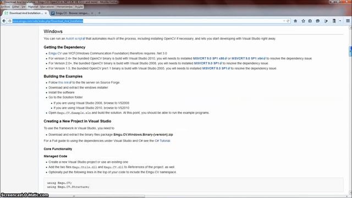Open the Historial menu
This screenshot has width=352, height=198.
[33, 7]
